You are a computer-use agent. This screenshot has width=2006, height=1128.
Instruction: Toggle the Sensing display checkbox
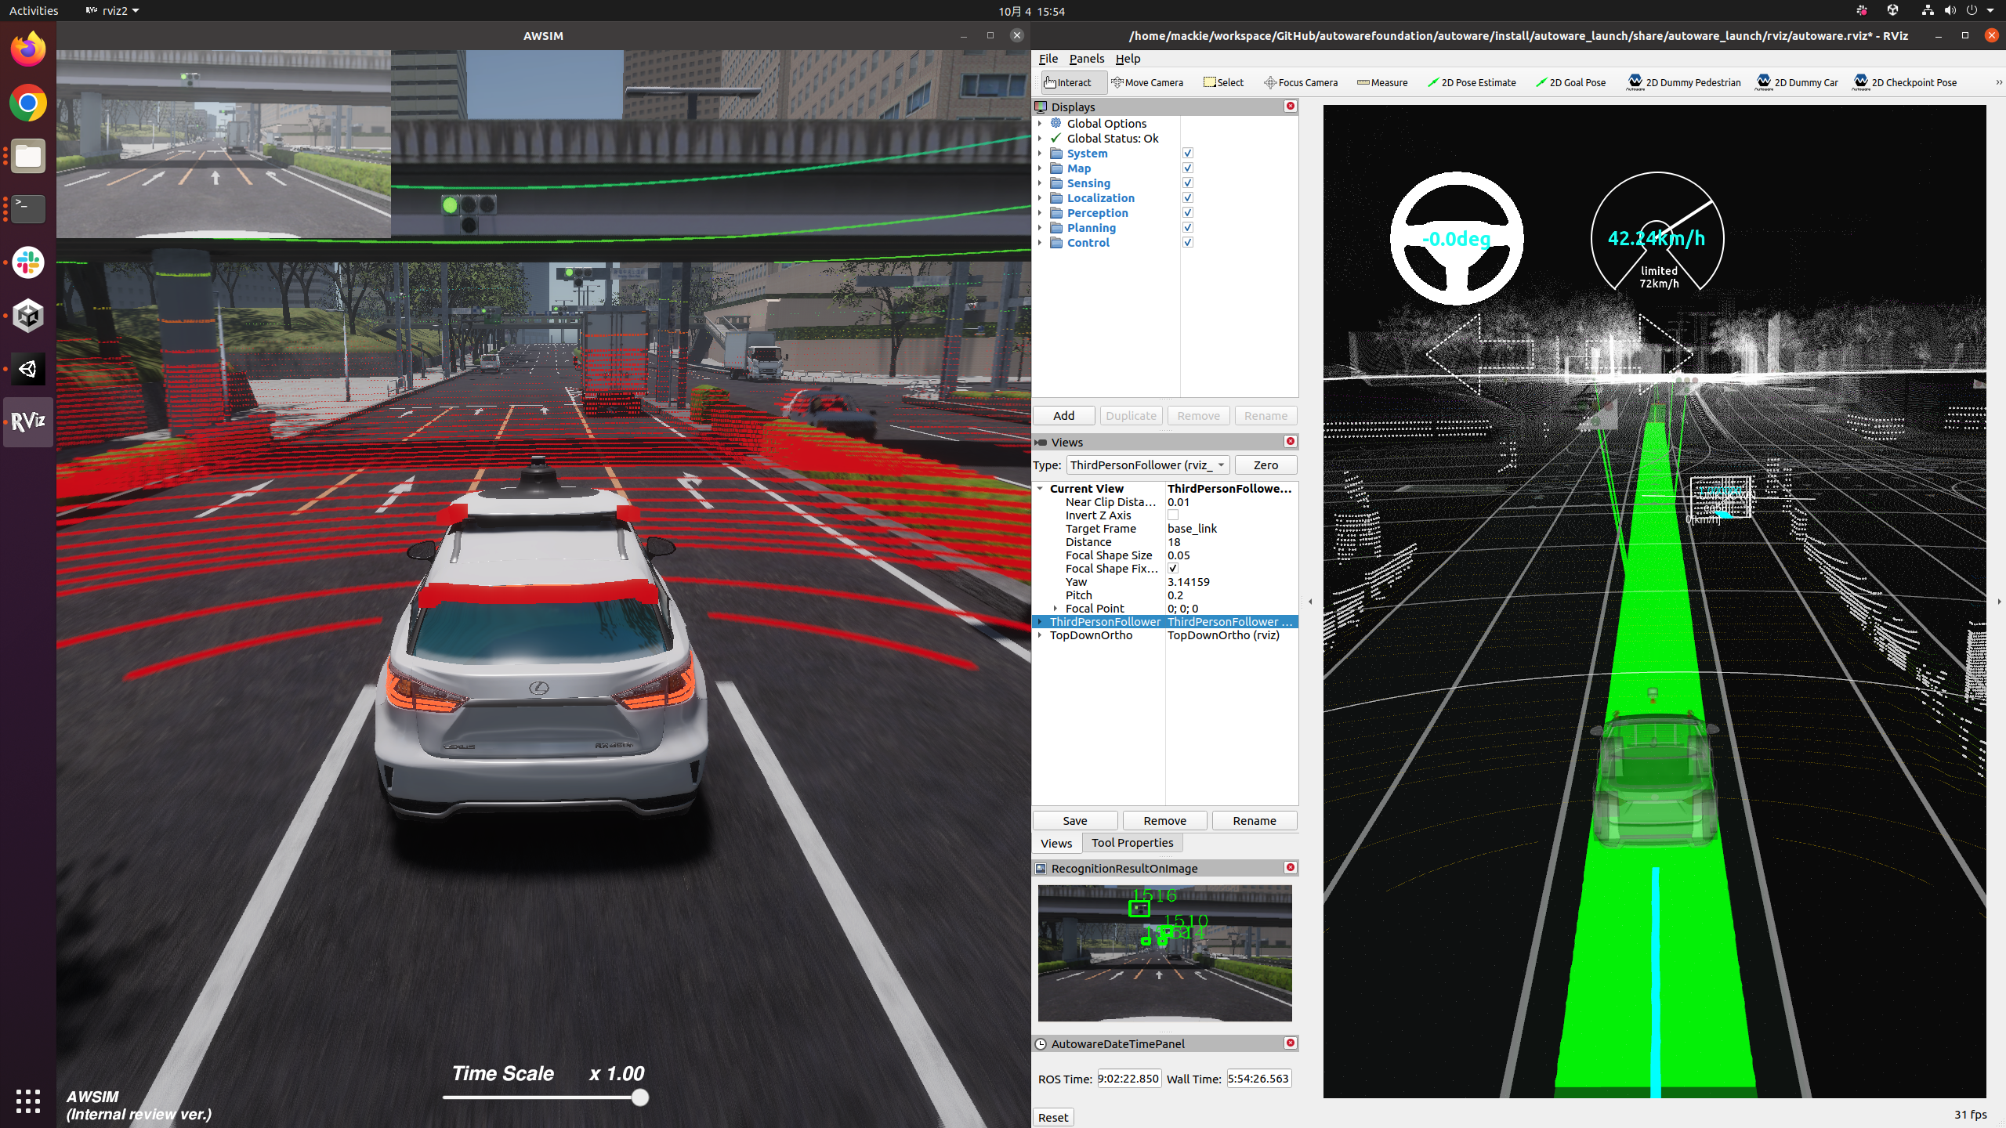coord(1188,183)
